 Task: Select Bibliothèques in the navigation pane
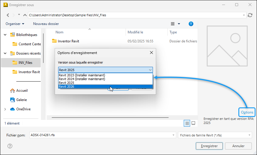coord(24,35)
